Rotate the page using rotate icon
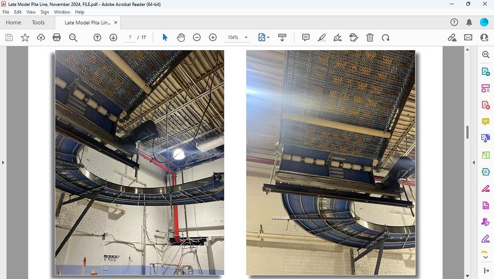 386,37
